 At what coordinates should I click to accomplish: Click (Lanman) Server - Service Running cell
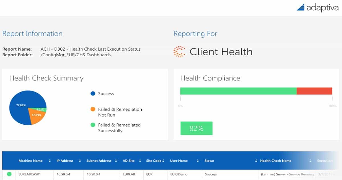tap(287, 174)
